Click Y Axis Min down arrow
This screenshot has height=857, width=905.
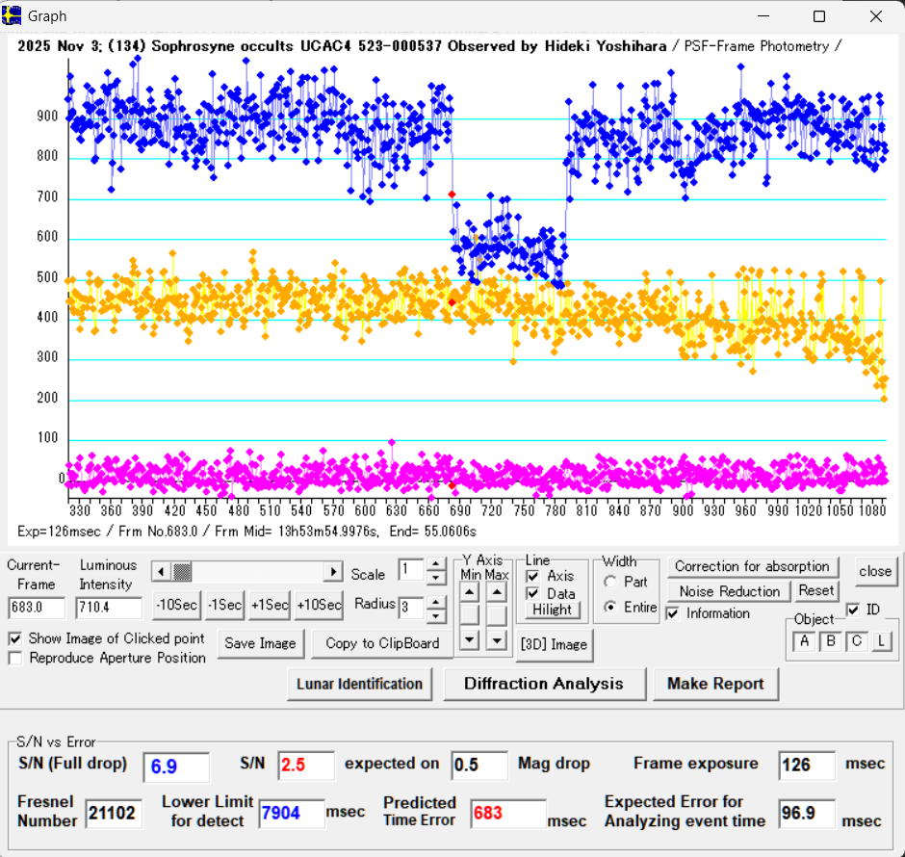(469, 637)
